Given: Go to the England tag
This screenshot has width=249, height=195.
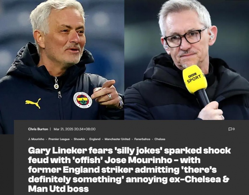Looking at the screenshot, I should point(95,139).
